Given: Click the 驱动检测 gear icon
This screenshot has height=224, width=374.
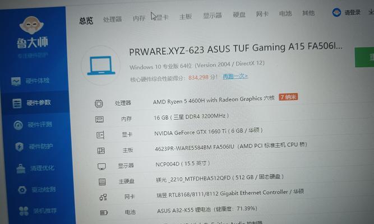Looking at the screenshot, I should tap(22, 190).
